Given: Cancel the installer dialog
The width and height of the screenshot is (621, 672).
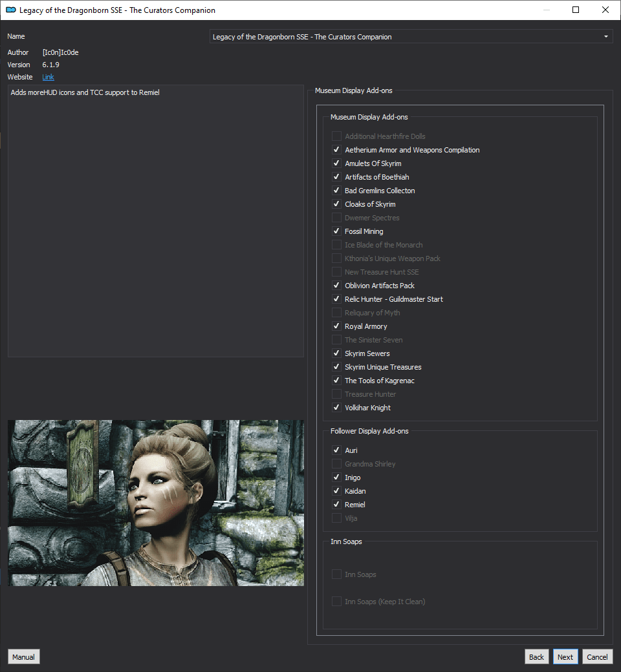Looking at the screenshot, I should [597, 657].
